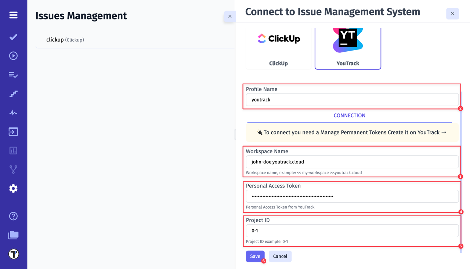Open the Runs play-circle sidebar icon

tap(13, 55)
